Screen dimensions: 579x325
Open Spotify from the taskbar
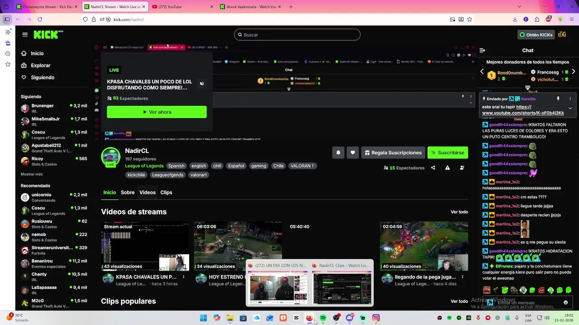[x=323, y=318]
